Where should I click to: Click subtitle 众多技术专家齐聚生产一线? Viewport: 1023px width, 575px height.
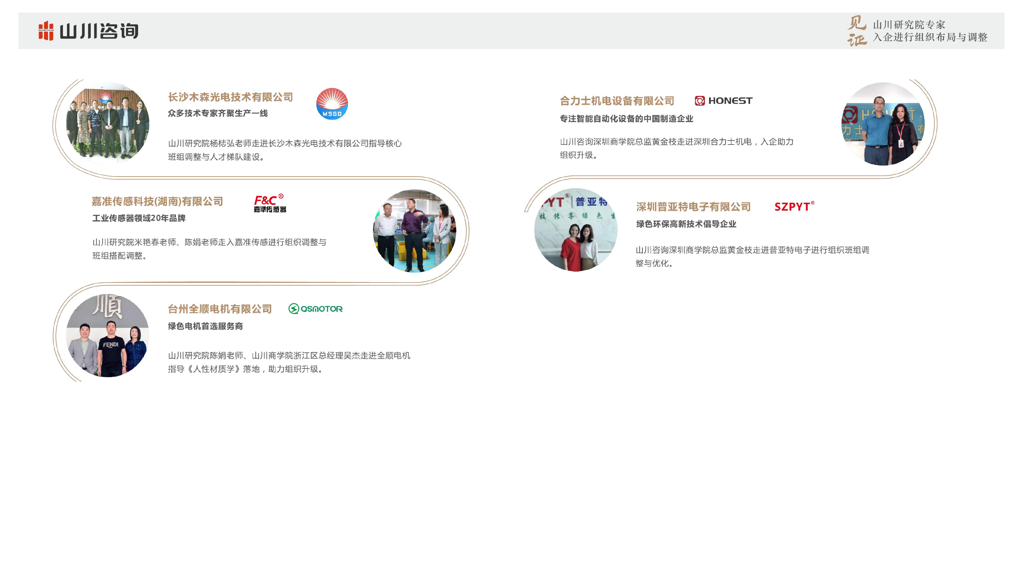pyautogui.click(x=218, y=113)
